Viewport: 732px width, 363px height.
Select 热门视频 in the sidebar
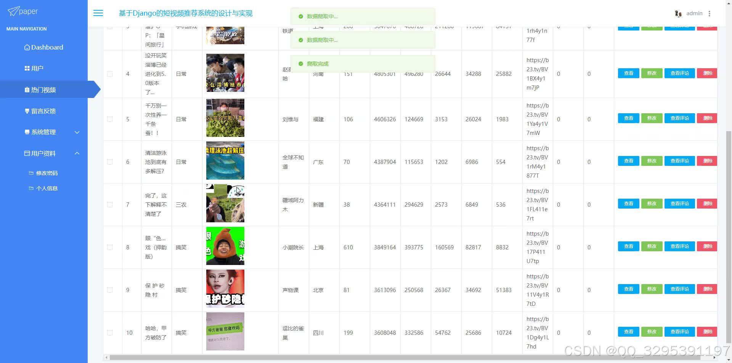[x=43, y=90]
